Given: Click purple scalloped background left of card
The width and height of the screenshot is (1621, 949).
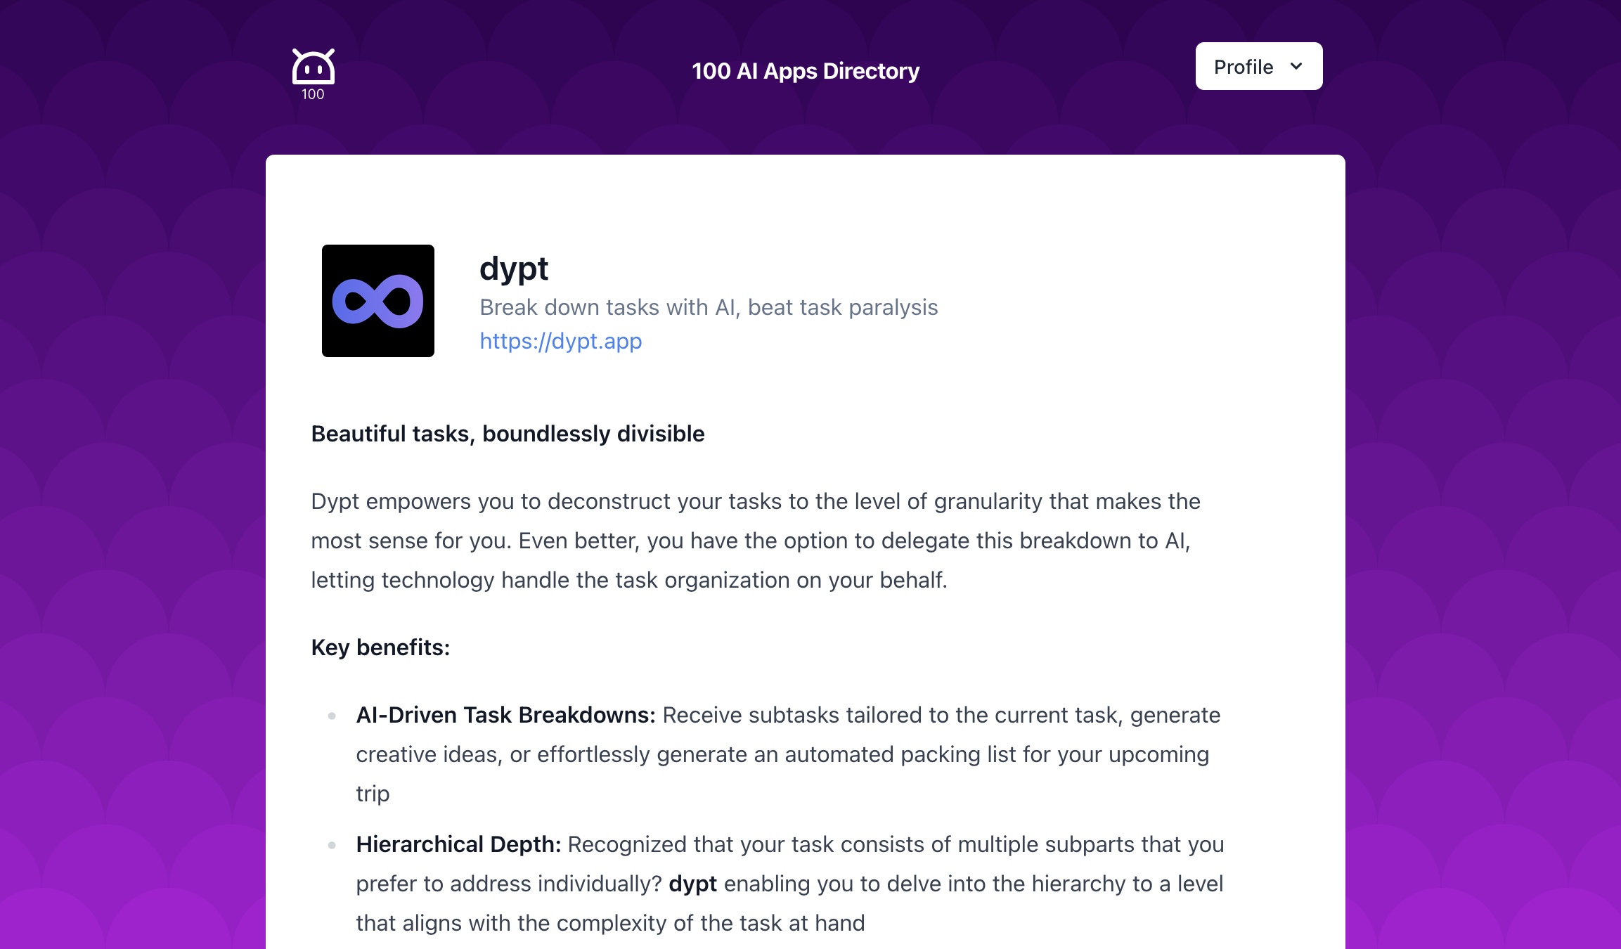Looking at the screenshot, I should pos(134,492).
